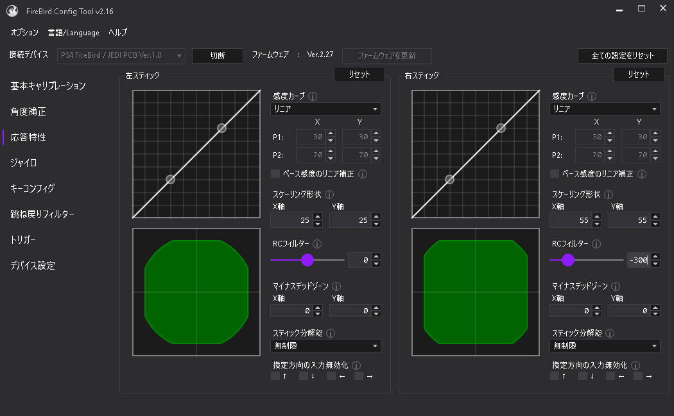674x416 pixels.
Task: Click info icon beside left 感度カーブ
Action: 313,96
